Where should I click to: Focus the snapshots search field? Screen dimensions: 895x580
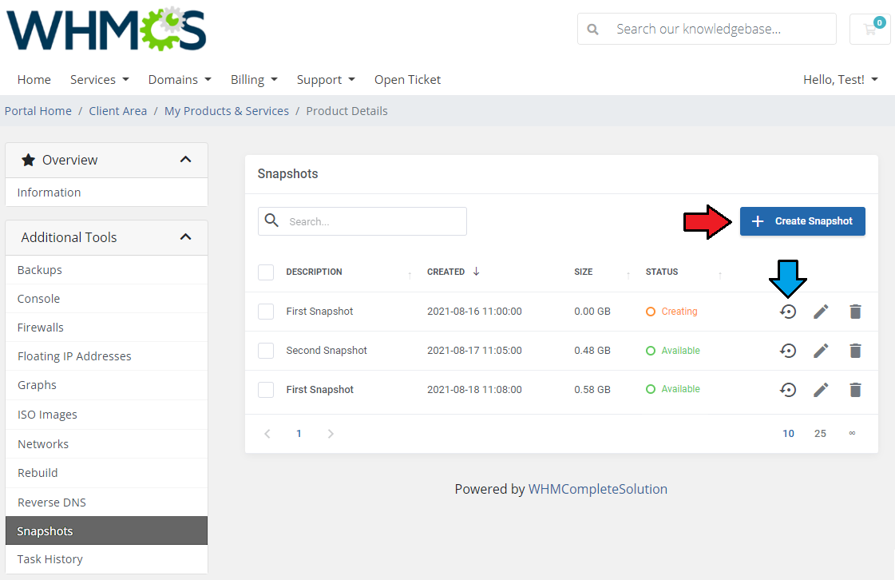pyautogui.click(x=362, y=221)
